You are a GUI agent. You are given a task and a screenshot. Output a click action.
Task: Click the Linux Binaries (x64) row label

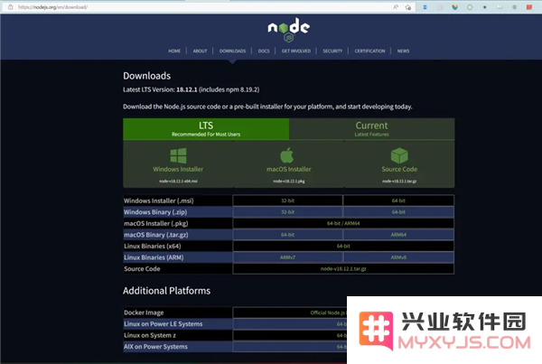(153, 246)
